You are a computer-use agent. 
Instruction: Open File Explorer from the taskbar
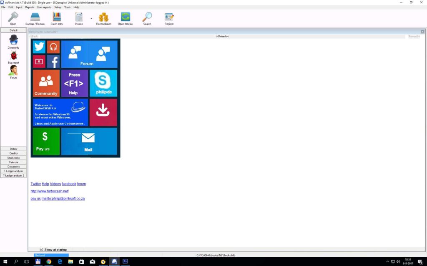click(70, 262)
